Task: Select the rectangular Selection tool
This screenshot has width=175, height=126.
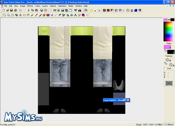Action: 24,15
